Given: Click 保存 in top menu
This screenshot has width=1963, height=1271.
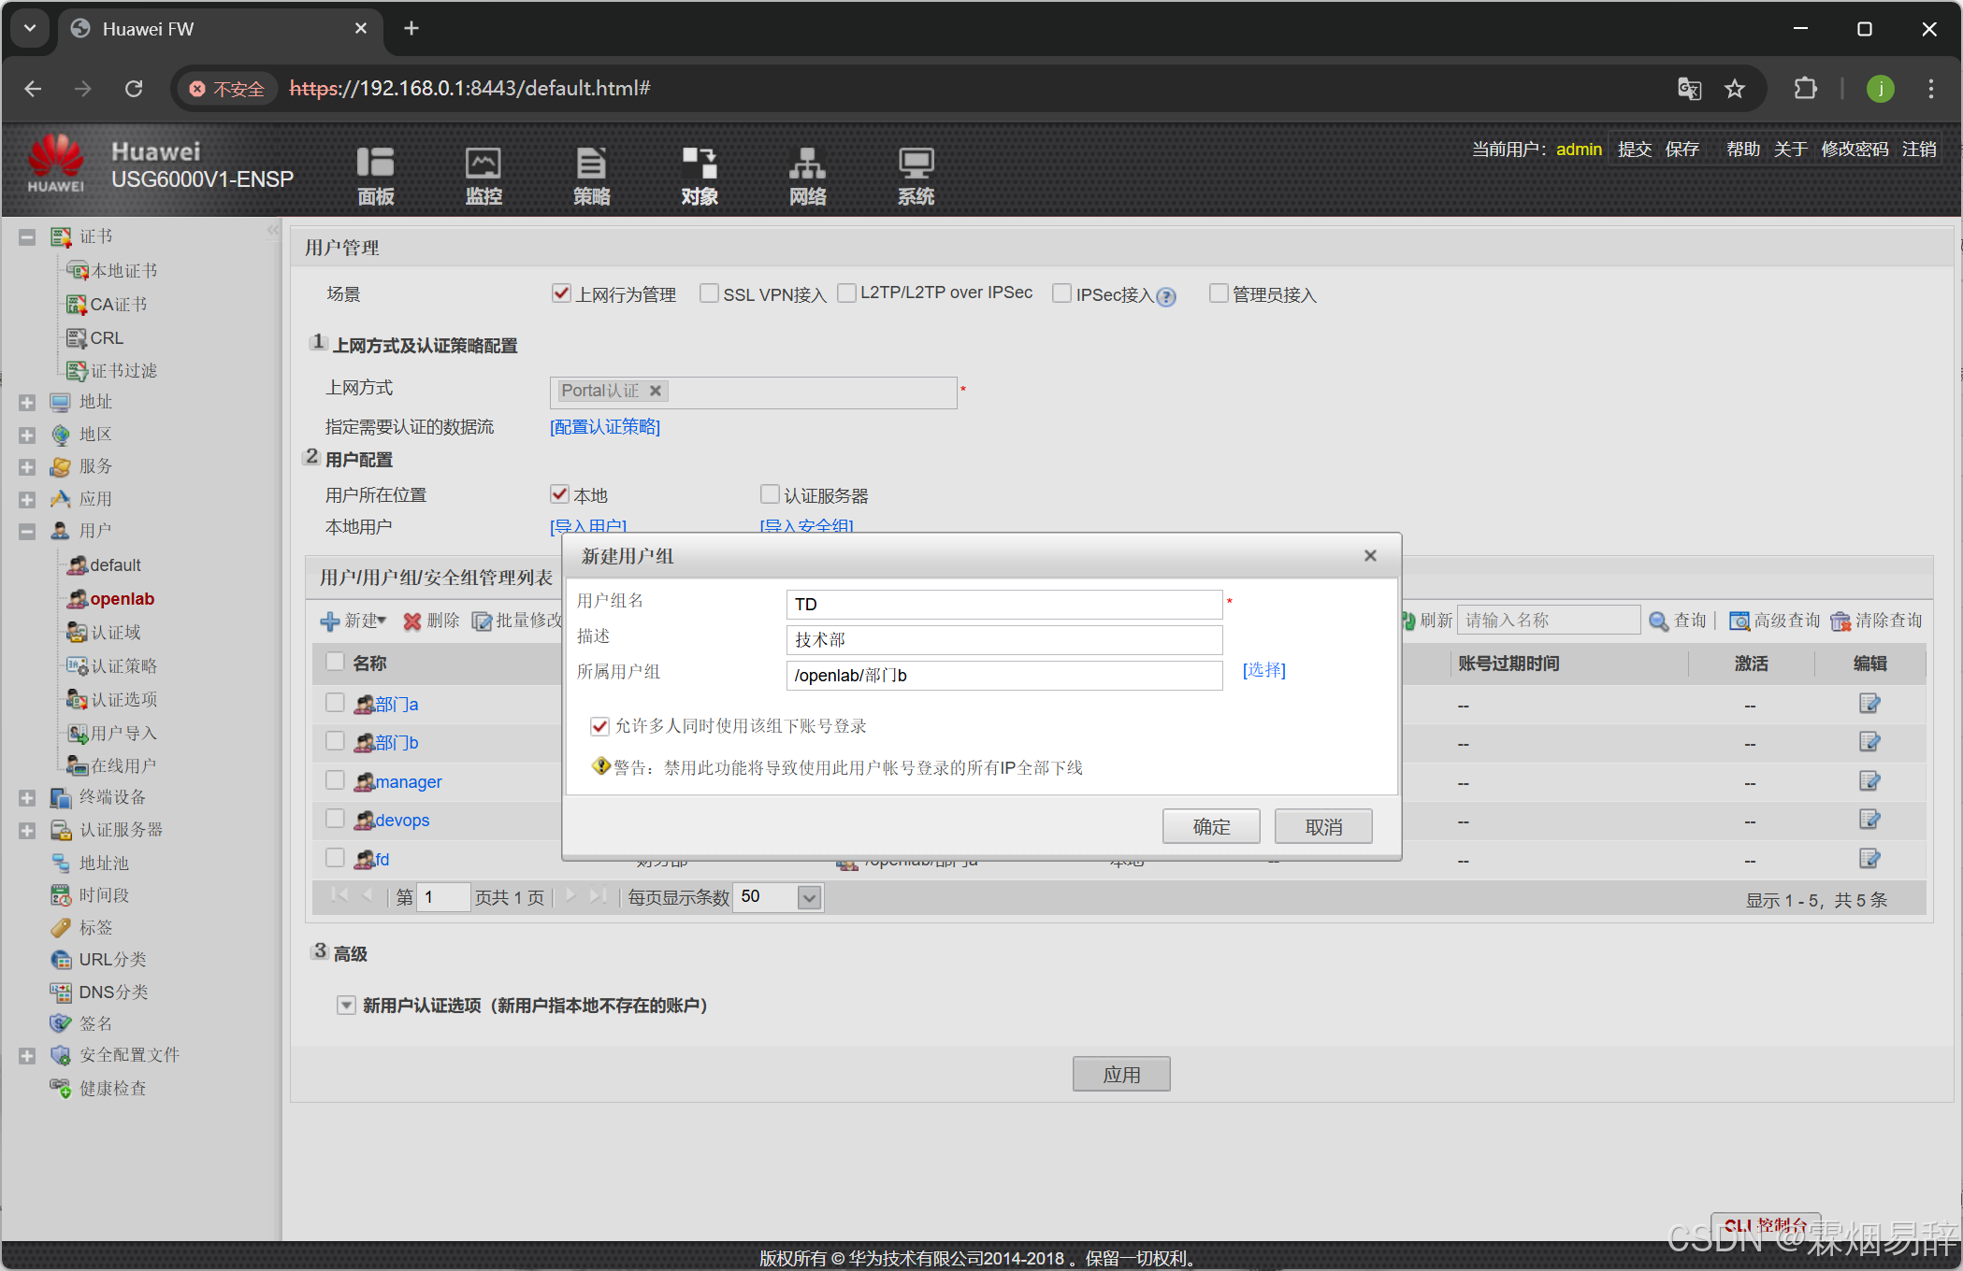Looking at the screenshot, I should (1682, 150).
